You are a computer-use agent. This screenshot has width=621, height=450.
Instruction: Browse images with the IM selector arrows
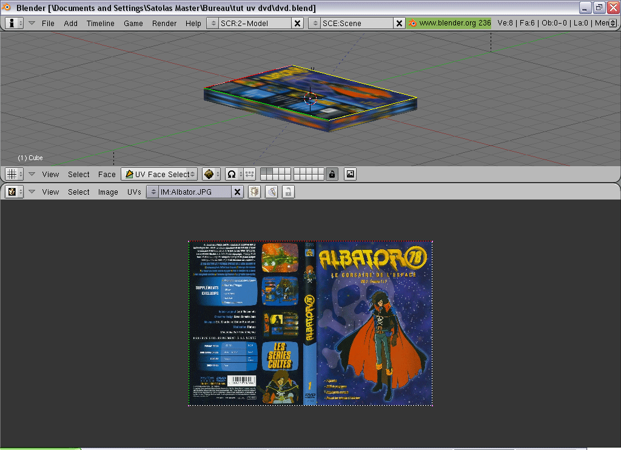click(153, 192)
